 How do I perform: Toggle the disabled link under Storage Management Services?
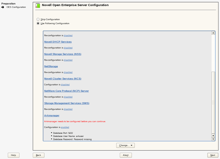[68, 109]
